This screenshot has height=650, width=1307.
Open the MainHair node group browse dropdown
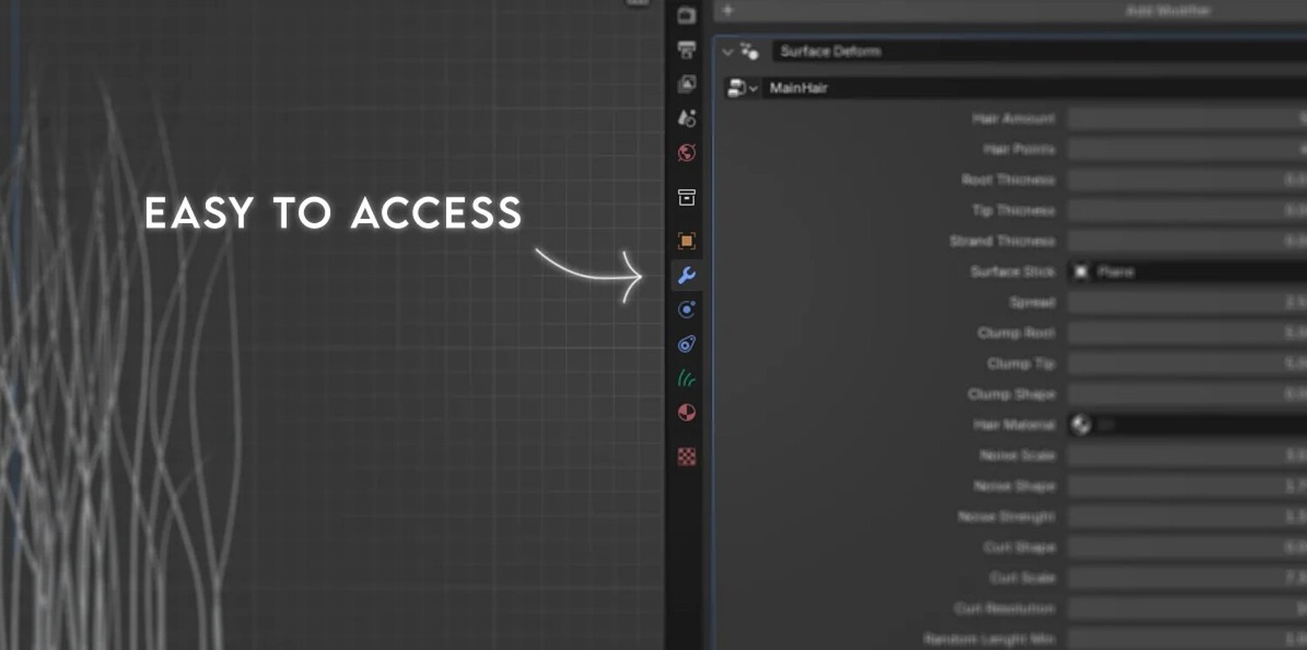(742, 88)
